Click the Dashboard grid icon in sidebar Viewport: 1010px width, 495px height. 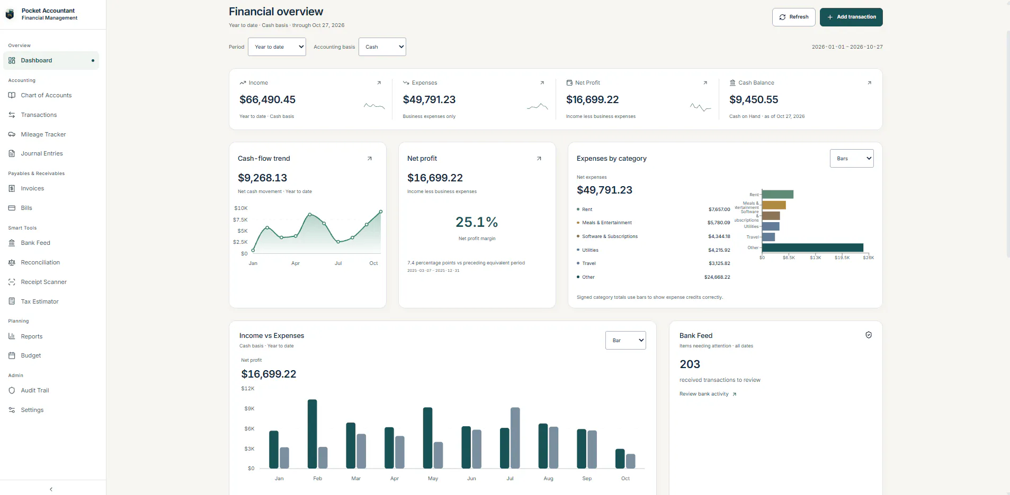(12, 60)
